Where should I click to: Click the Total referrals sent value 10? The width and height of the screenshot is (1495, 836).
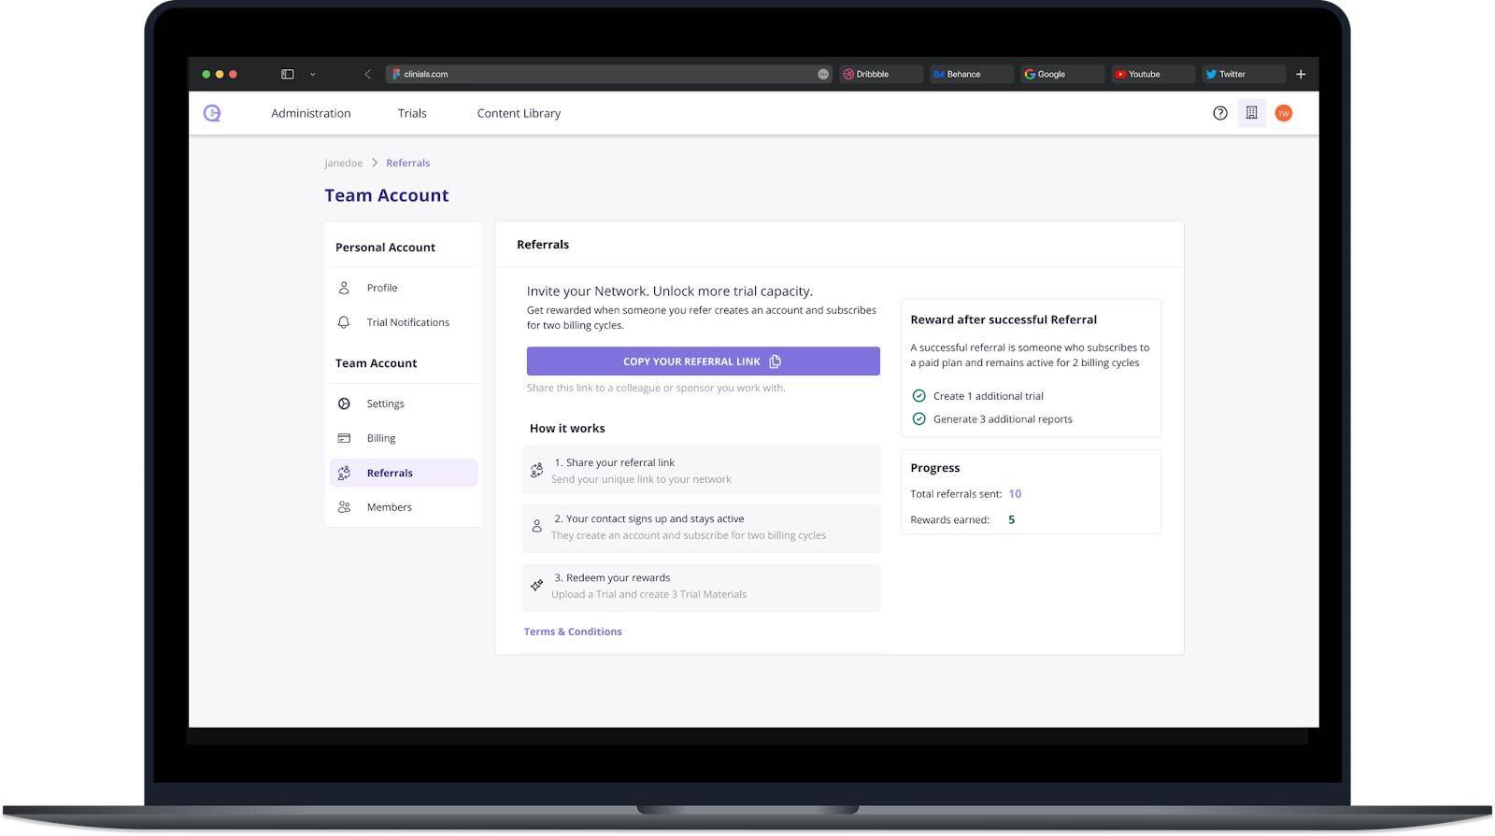1015,493
